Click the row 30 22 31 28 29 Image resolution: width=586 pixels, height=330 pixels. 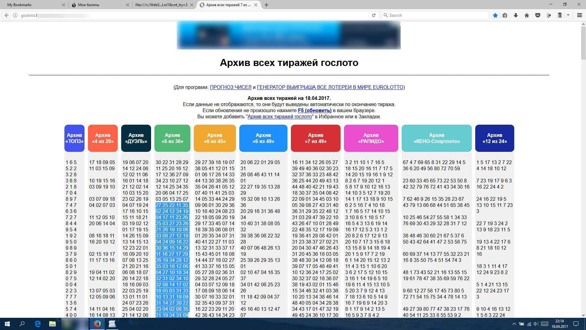click(172, 163)
